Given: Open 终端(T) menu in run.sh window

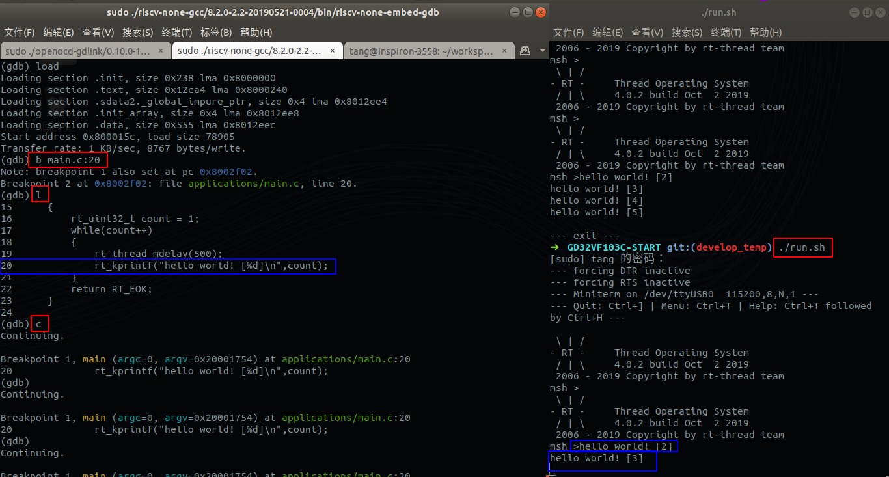Looking at the screenshot, I should pyautogui.click(x=726, y=33).
